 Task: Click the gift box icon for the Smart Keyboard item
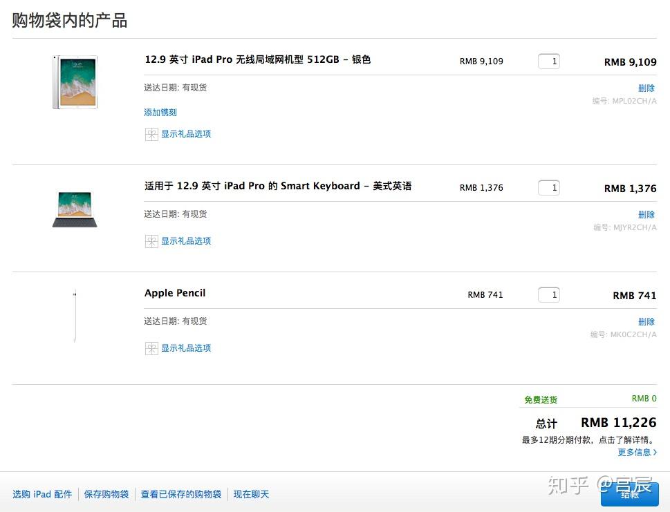pyautogui.click(x=151, y=241)
